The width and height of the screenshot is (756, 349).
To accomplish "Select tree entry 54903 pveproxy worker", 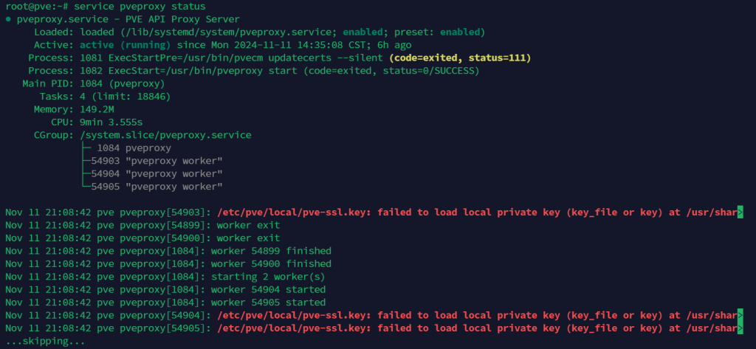I will (x=157, y=161).
